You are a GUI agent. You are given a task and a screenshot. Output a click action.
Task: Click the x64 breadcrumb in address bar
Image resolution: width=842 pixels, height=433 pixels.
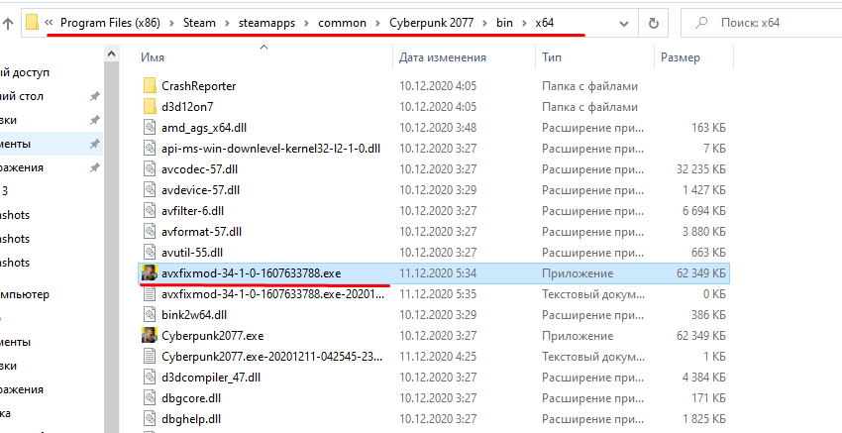[x=545, y=23]
